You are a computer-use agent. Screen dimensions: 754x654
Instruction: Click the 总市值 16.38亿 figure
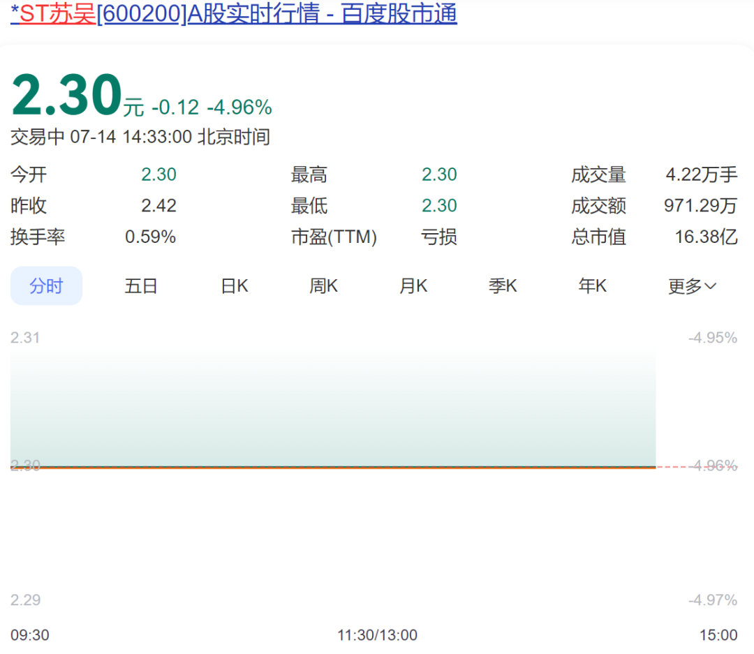[x=706, y=237]
